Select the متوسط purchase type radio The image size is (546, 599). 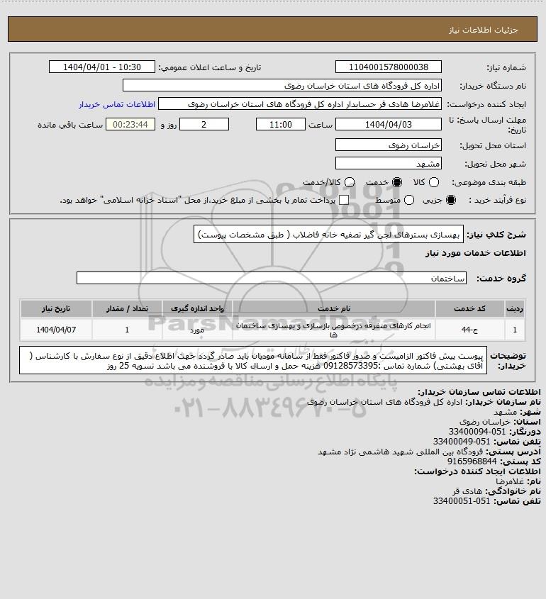(x=409, y=200)
